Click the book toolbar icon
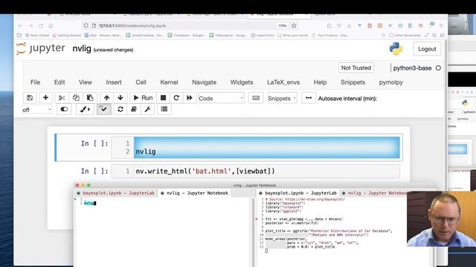 click(134, 109)
